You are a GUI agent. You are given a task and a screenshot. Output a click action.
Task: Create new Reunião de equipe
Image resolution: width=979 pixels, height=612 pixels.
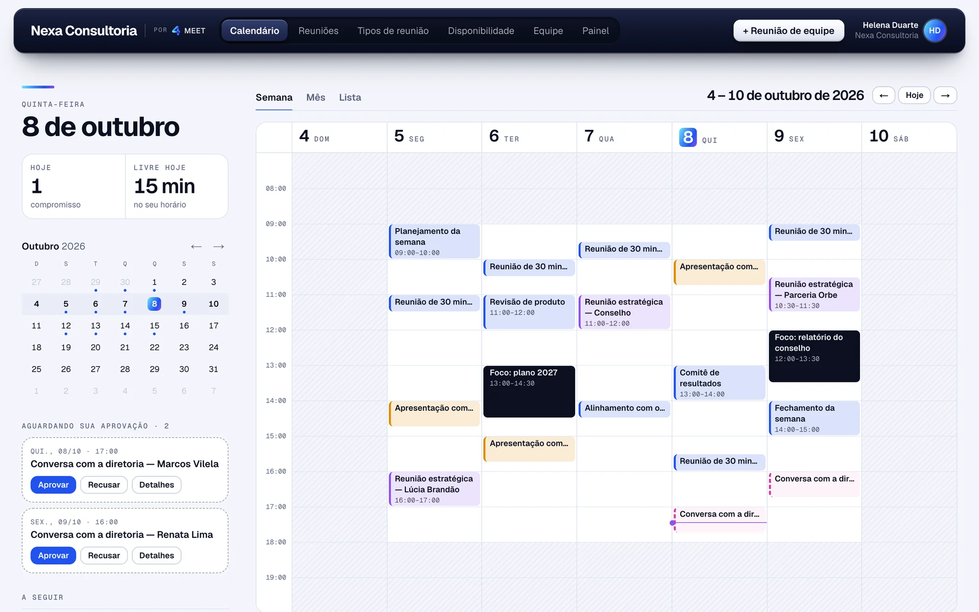coord(789,31)
